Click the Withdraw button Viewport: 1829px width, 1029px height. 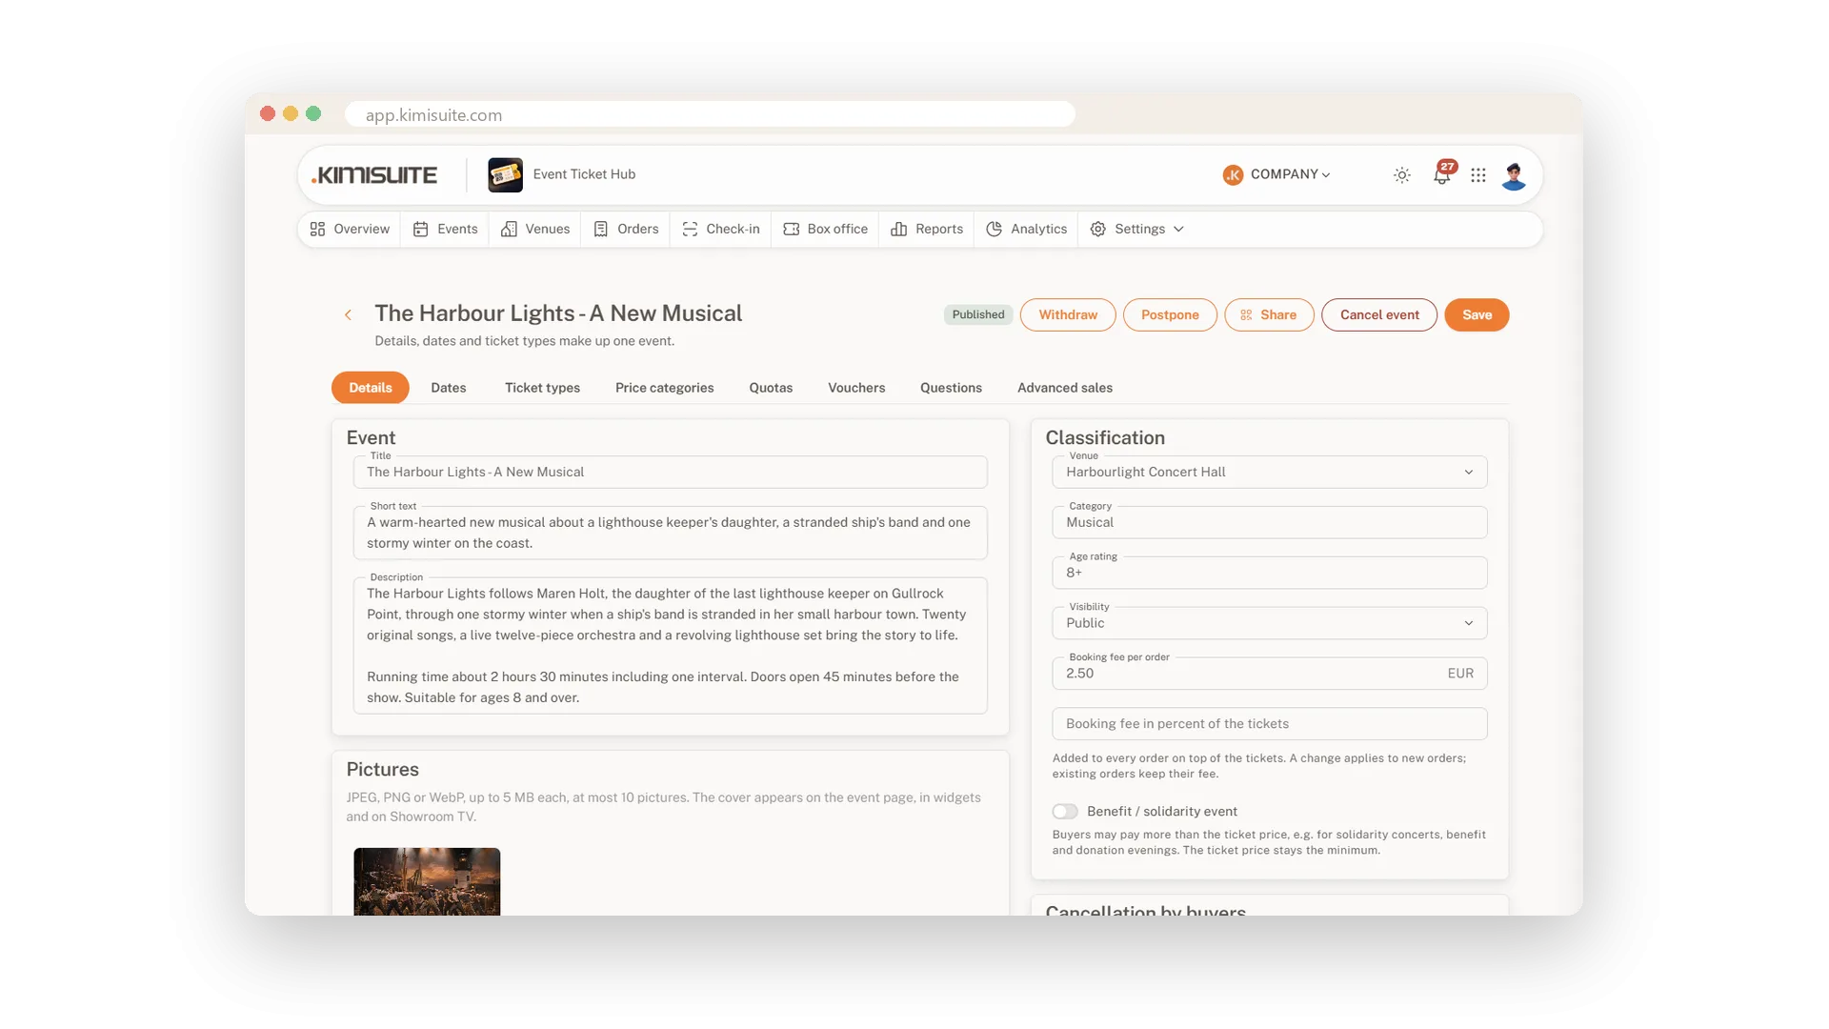click(1068, 315)
